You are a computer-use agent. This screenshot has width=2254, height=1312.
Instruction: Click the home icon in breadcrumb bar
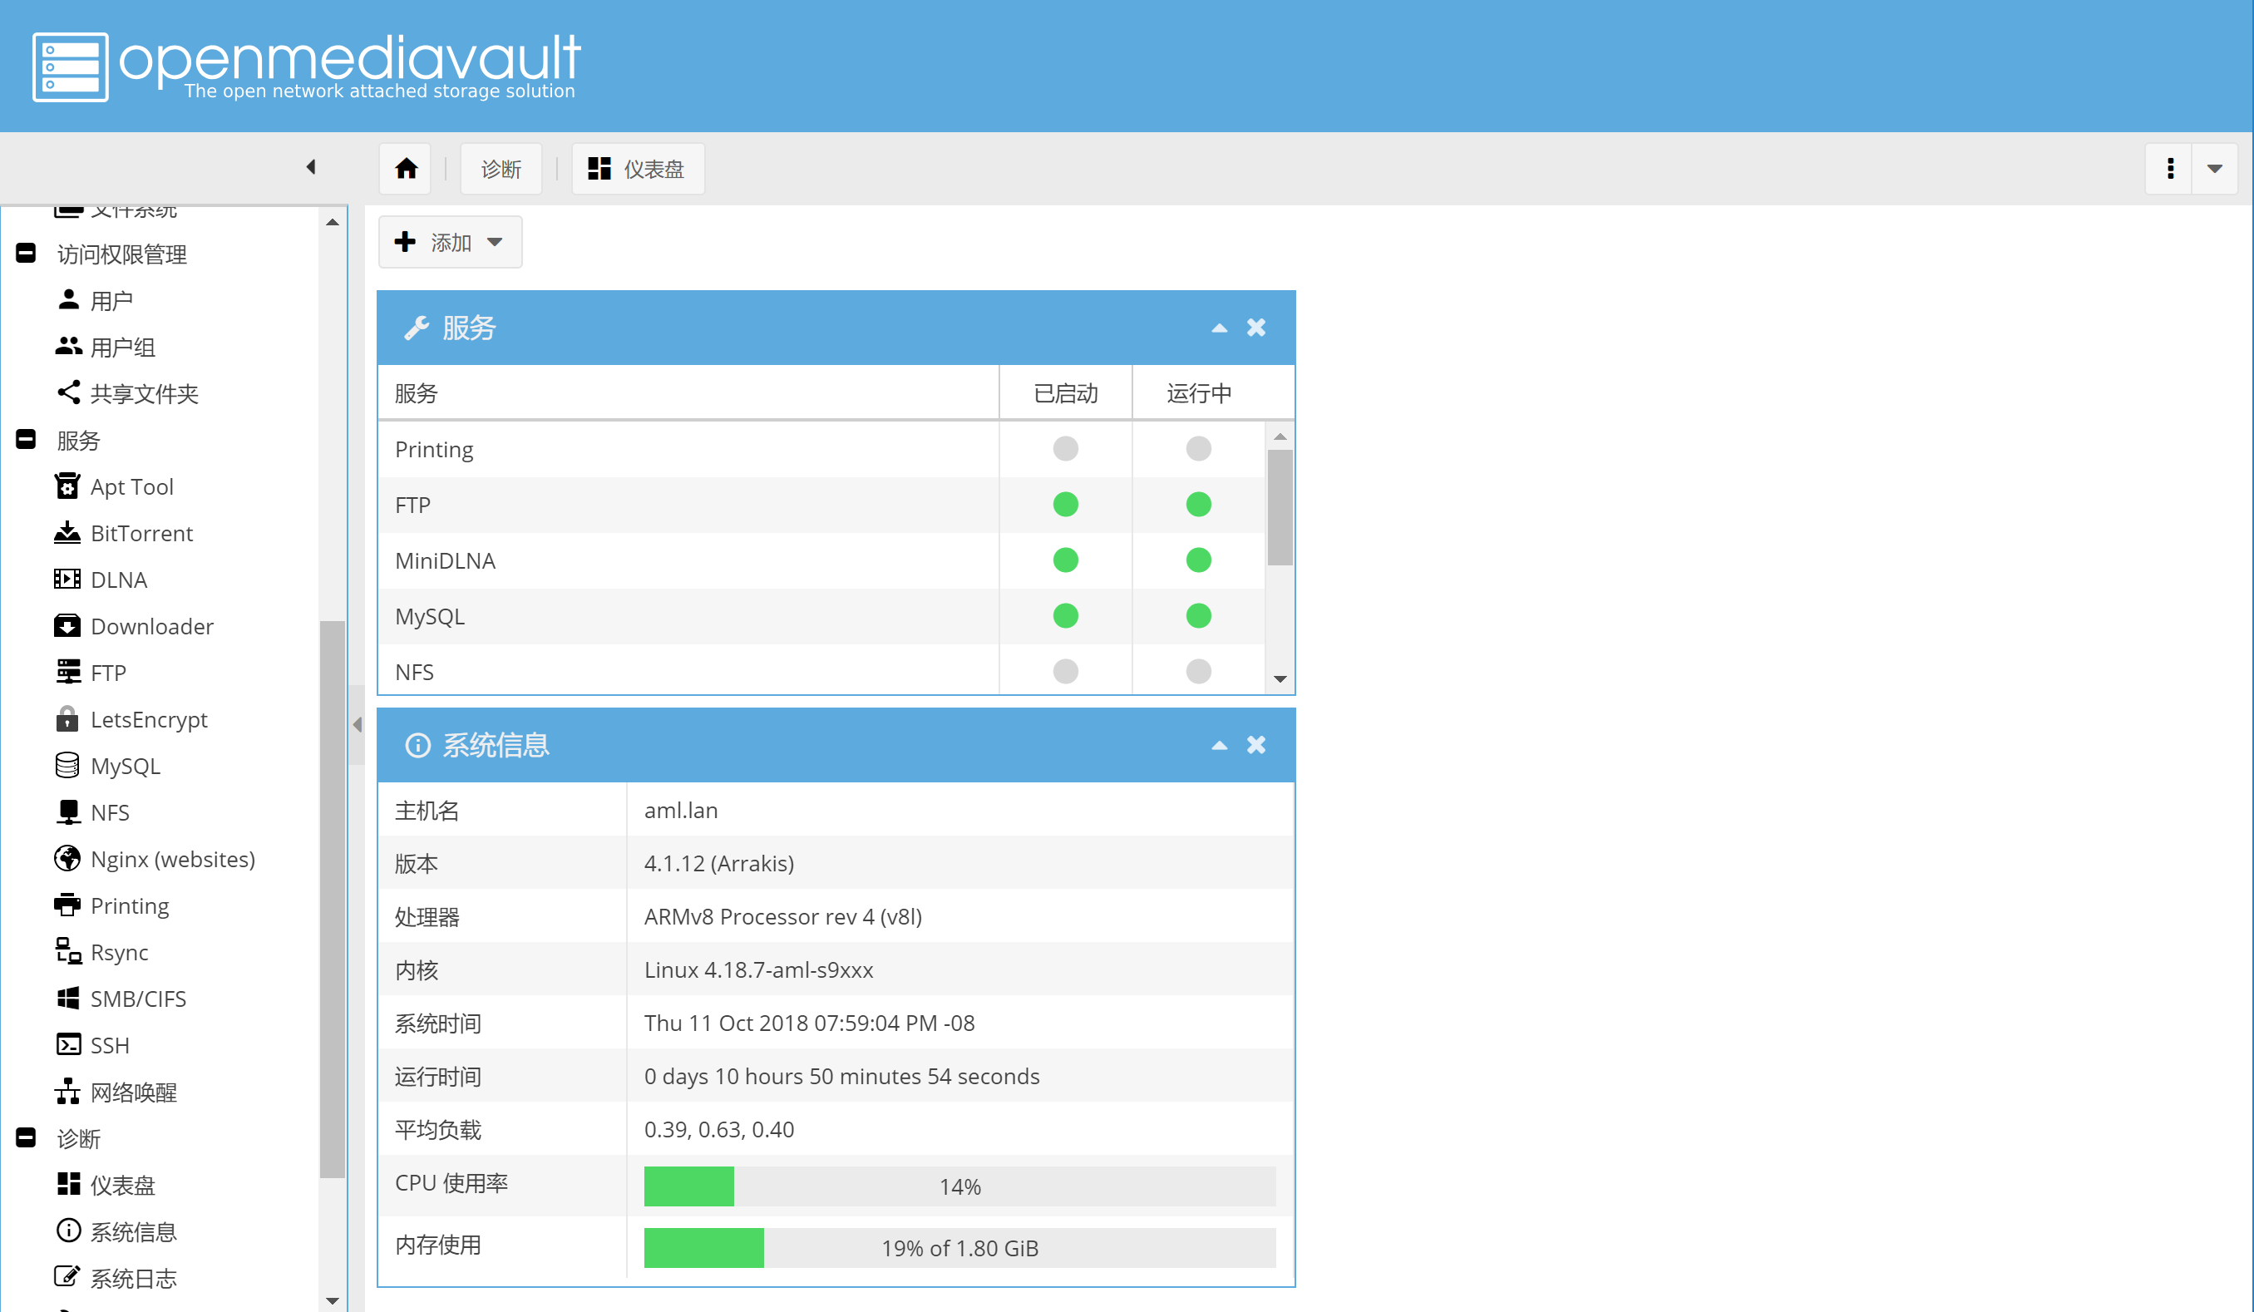[406, 168]
